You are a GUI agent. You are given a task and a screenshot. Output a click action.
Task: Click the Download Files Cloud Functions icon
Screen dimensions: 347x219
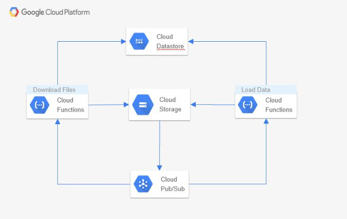click(40, 105)
